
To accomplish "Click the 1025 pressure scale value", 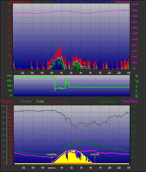I will 135,10.
